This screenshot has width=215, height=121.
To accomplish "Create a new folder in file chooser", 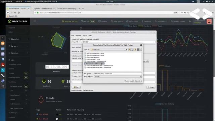I will pyautogui.click(x=135, y=50).
